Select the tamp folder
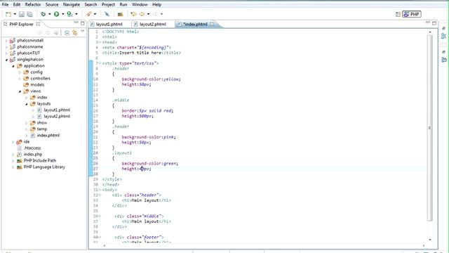Screen dimensions: 449x253 (42, 129)
